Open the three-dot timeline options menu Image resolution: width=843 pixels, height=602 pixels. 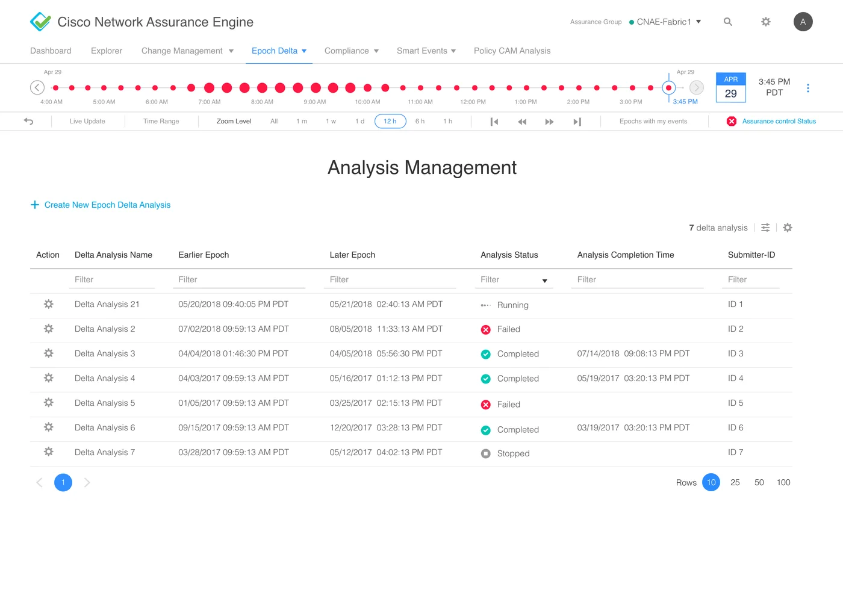pyautogui.click(x=808, y=88)
